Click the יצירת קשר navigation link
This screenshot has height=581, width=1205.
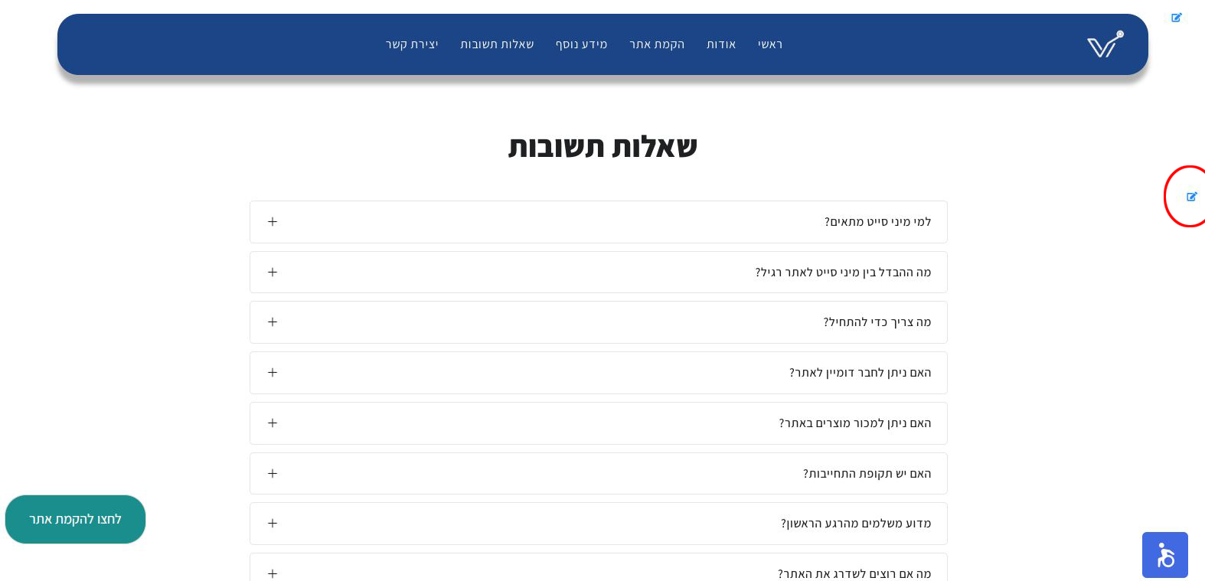pos(412,44)
